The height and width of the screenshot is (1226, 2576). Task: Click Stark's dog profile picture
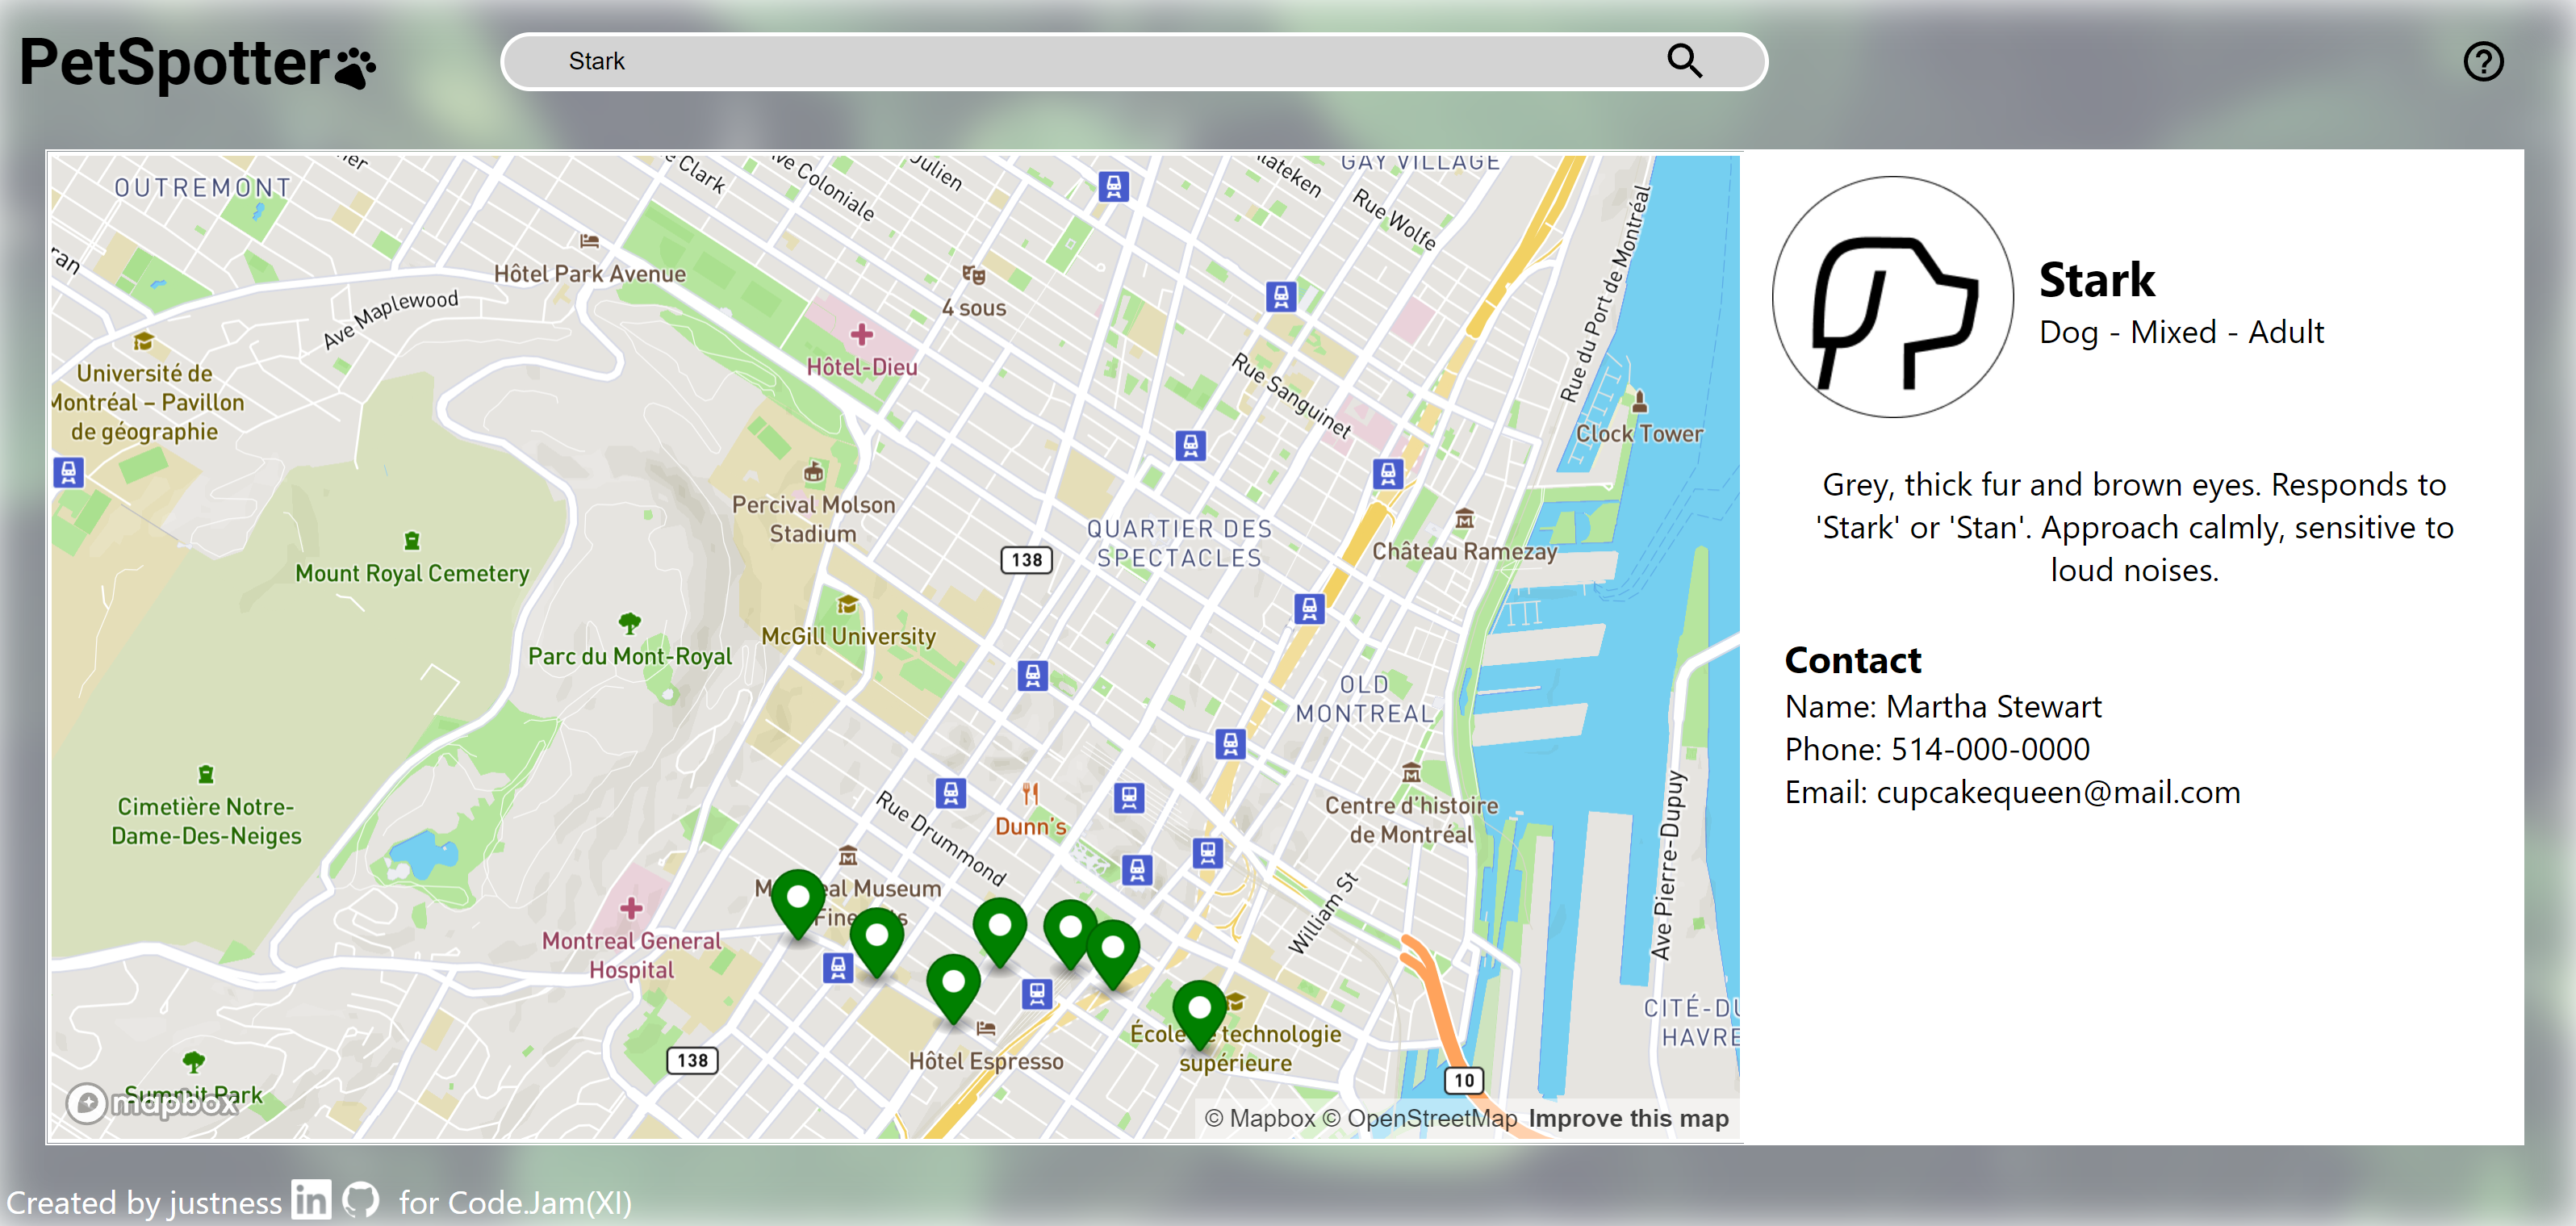point(1892,297)
